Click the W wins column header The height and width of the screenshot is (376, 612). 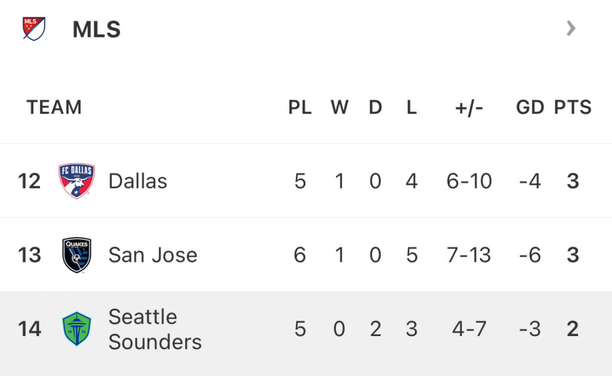339,107
